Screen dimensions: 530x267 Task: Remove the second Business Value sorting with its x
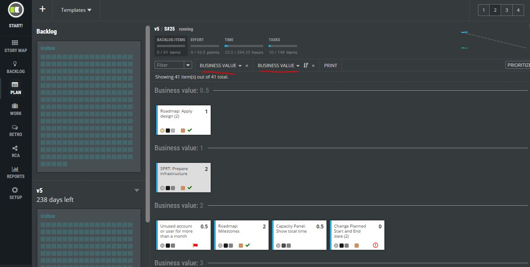click(x=313, y=65)
